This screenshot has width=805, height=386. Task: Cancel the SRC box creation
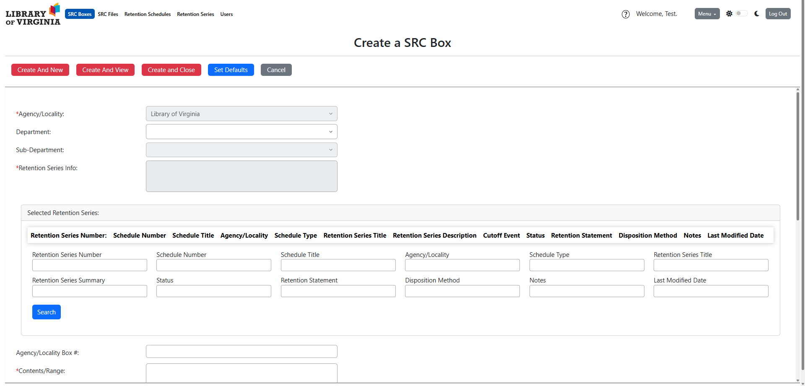pos(276,70)
